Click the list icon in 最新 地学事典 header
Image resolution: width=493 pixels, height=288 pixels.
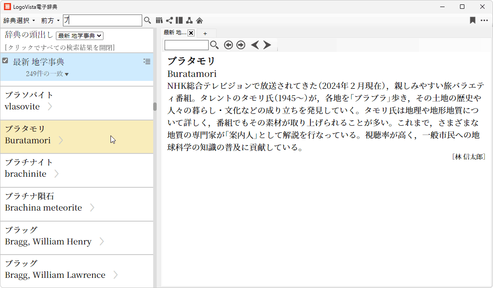coord(147,62)
